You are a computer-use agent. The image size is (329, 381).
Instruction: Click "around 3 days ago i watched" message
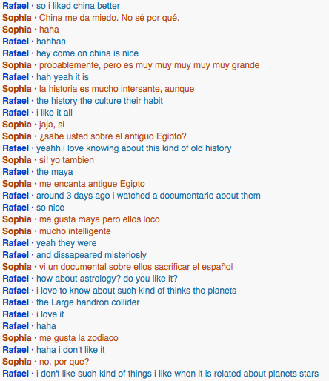coord(148,196)
